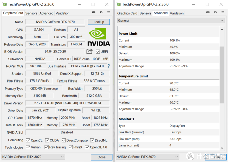Screen dimensions: 228x162
Task: Click Close button in left window
Action: click(x=101, y=157)
